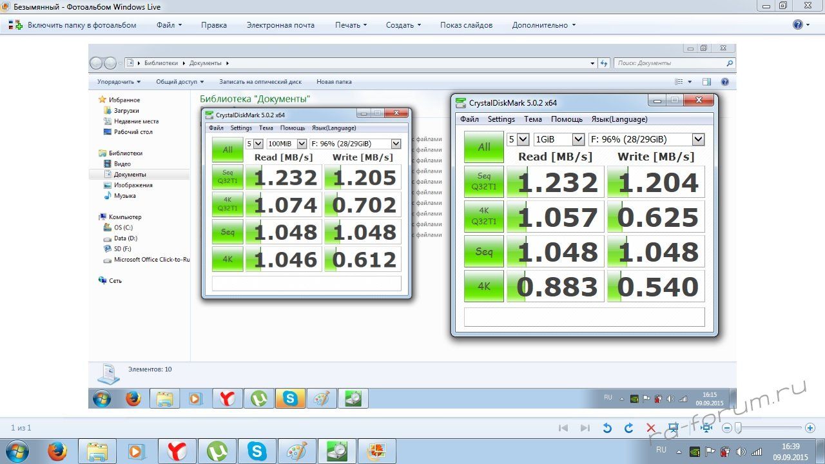Click NVIDIA icon in bottom system tray
The height and width of the screenshot is (464, 825).
click(x=695, y=451)
